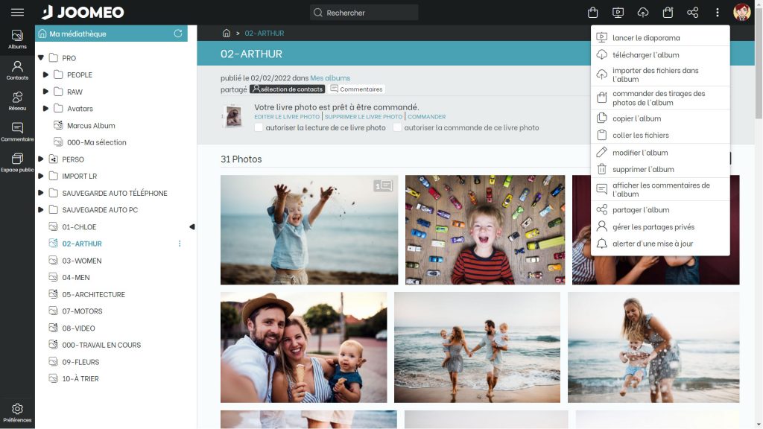Expand the PEOPLE folder
Image resolution: width=763 pixels, height=429 pixels.
point(45,74)
